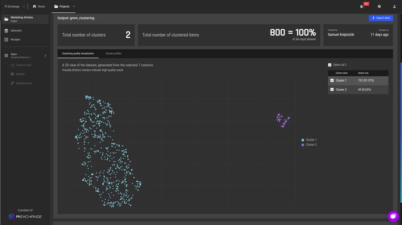Click the Models icon in sidebar
The image size is (402, 225).
(12, 74)
